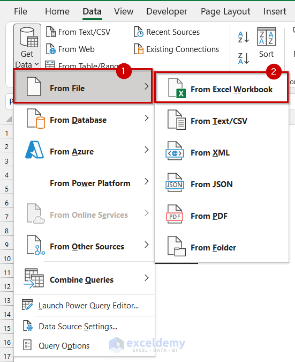
Task: Open the Page Layout tab
Action: click(x=225, y=11)
